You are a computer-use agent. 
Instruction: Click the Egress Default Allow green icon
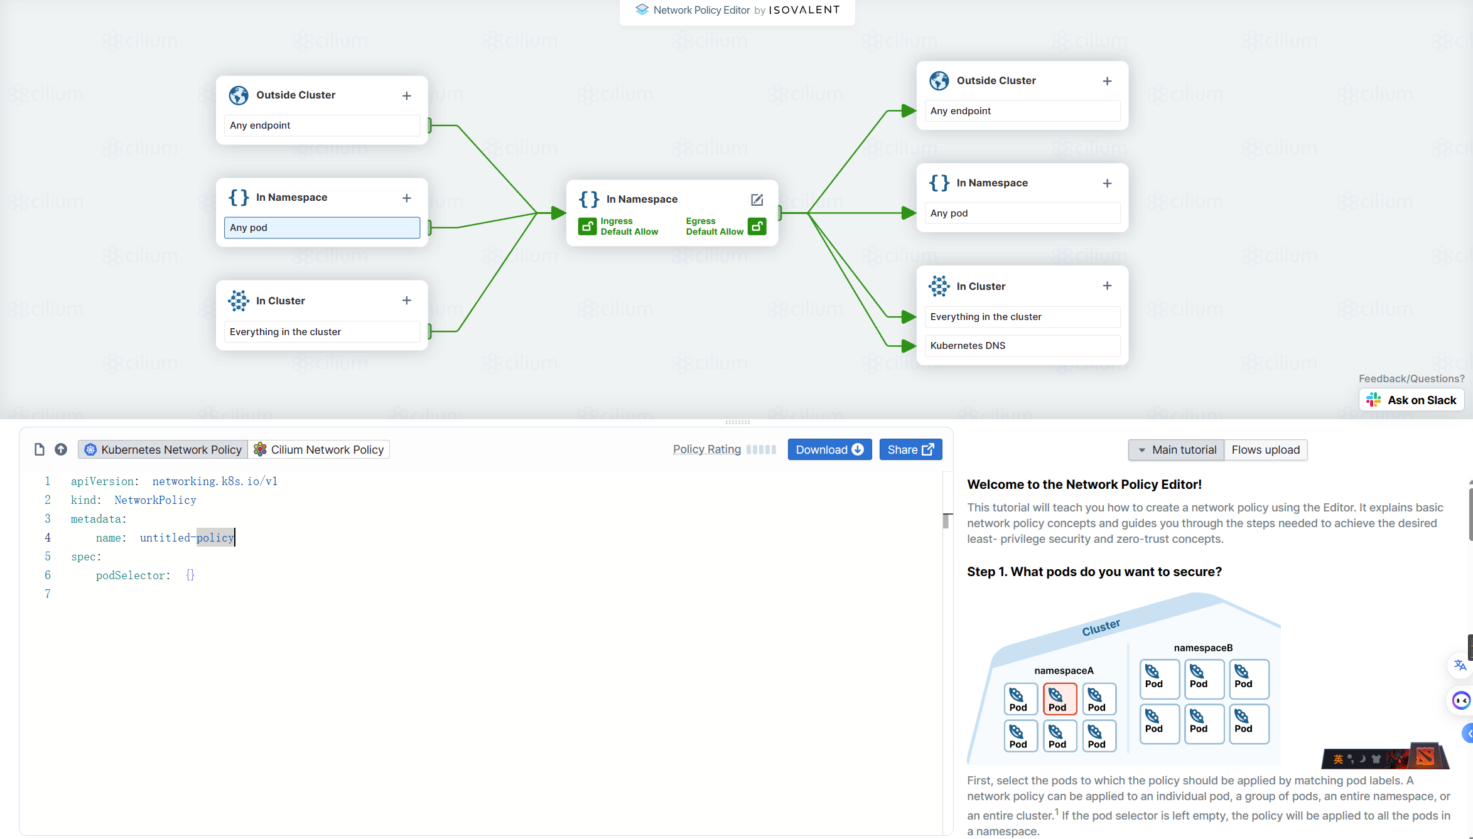(x=758, y=225)
